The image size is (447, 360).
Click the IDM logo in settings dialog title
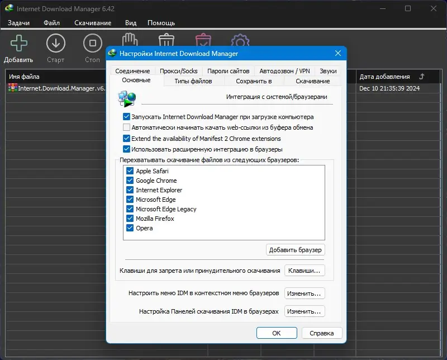tap(112, 53)
